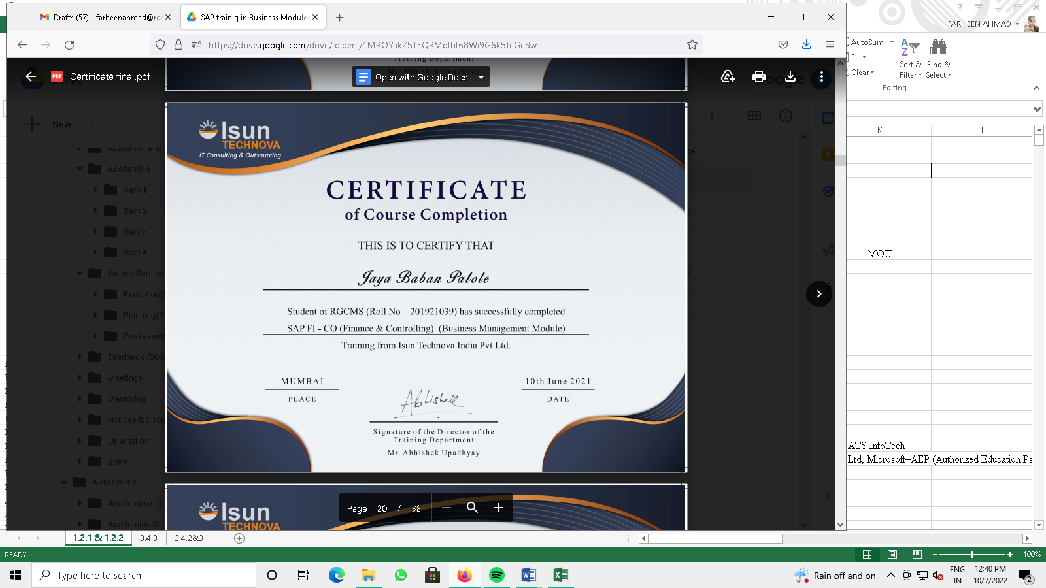Zoom in the PDF page
Screen dimensions: 1046x588
pyautogui.click(x=498, y=508)
